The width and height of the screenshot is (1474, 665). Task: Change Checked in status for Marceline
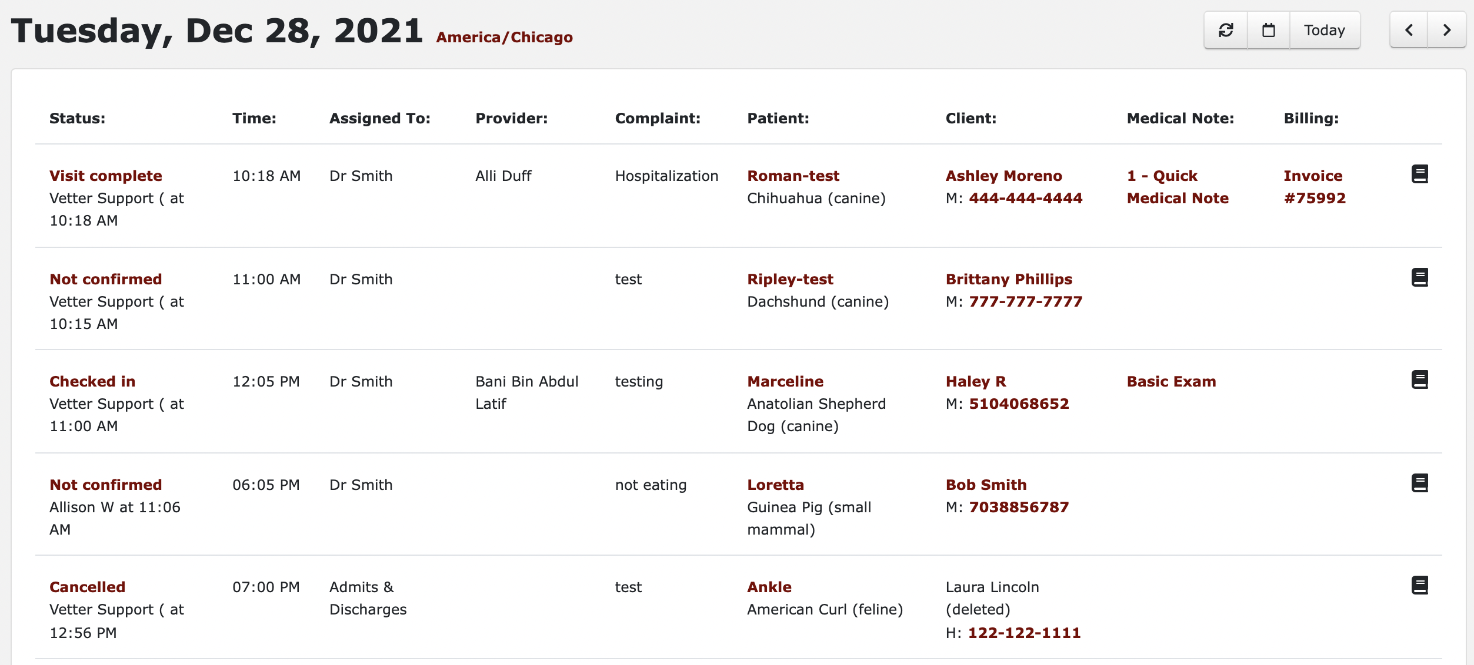pyautogui.click(x=92, y=381)
